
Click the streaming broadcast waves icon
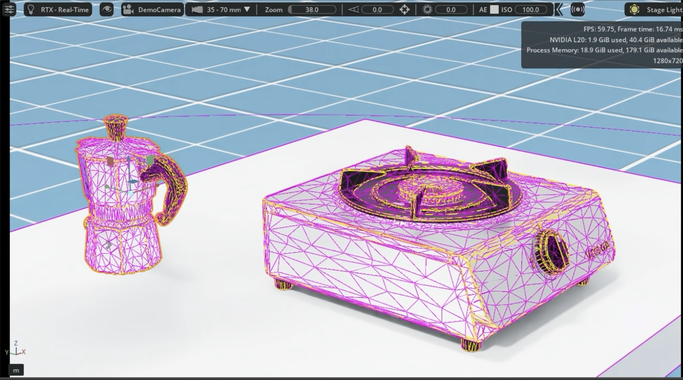point(577,10)
